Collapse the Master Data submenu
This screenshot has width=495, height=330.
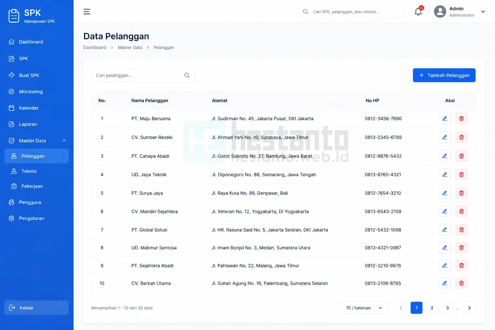click(64, 141)
